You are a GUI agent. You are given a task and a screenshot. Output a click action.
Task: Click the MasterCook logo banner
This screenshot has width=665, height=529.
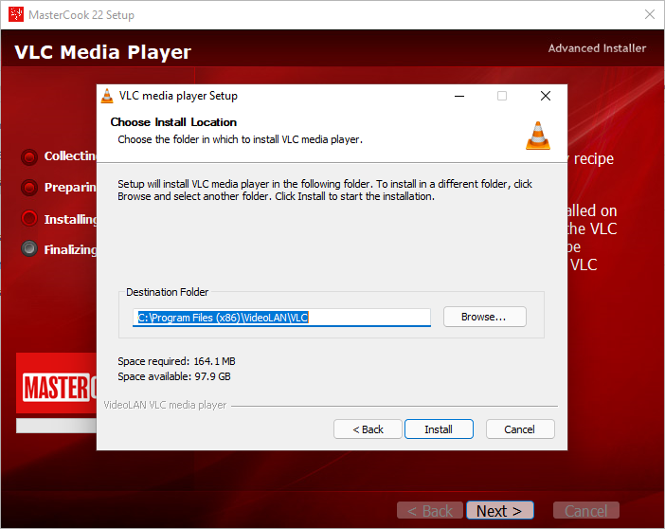[x=57, y=383]
